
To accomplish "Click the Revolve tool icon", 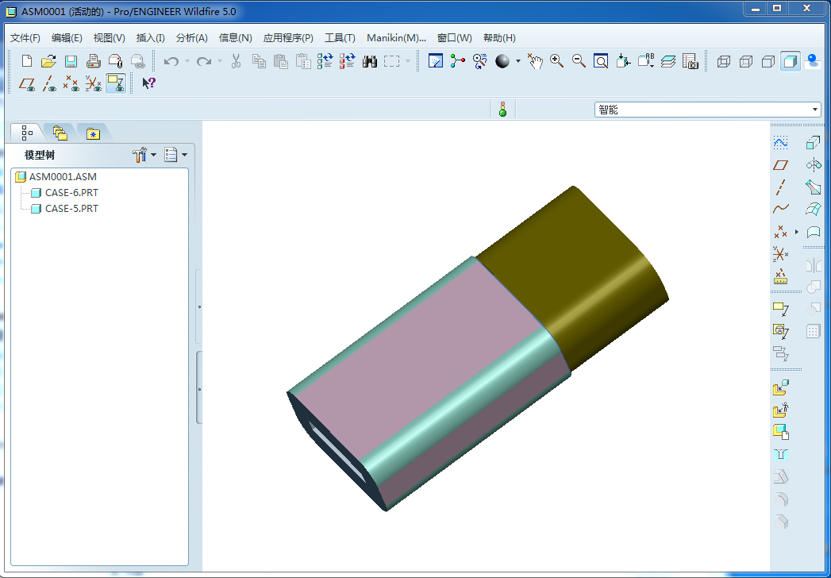I will pos(813,165).
